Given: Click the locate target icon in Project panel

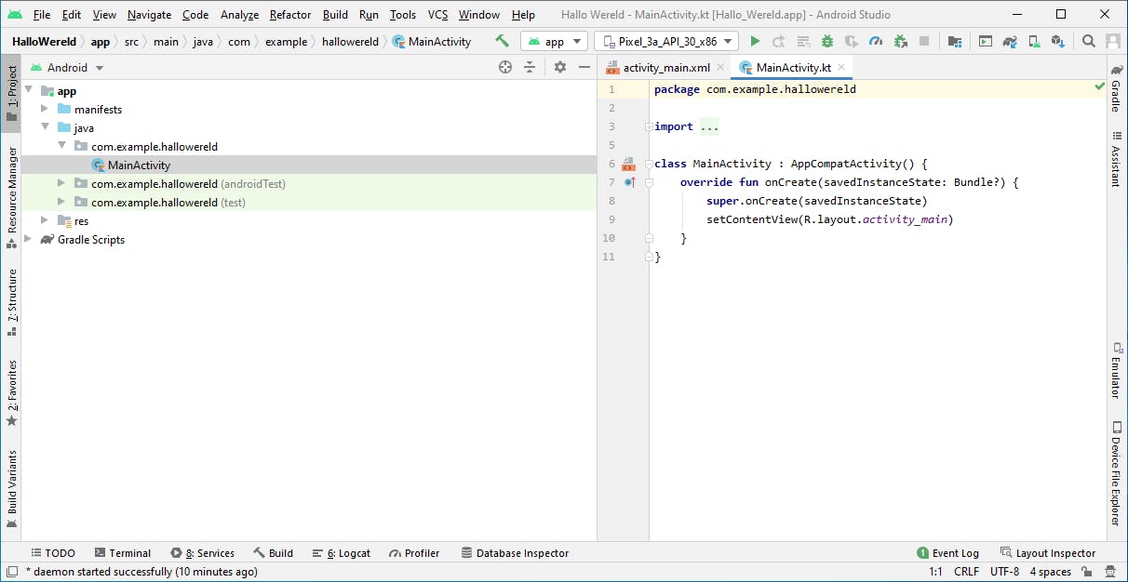Looking at the screenshot, I should tap(505, 67).
